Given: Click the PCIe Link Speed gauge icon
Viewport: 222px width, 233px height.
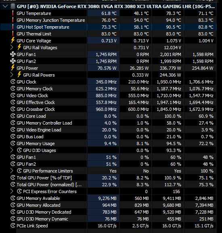Looking at the screenshot, I should (13, 226).
